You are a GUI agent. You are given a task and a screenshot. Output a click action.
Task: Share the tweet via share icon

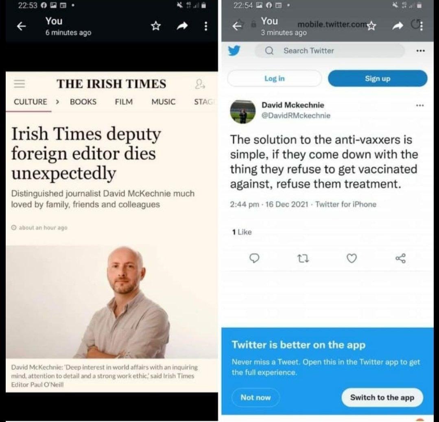(x=401, y=258)
